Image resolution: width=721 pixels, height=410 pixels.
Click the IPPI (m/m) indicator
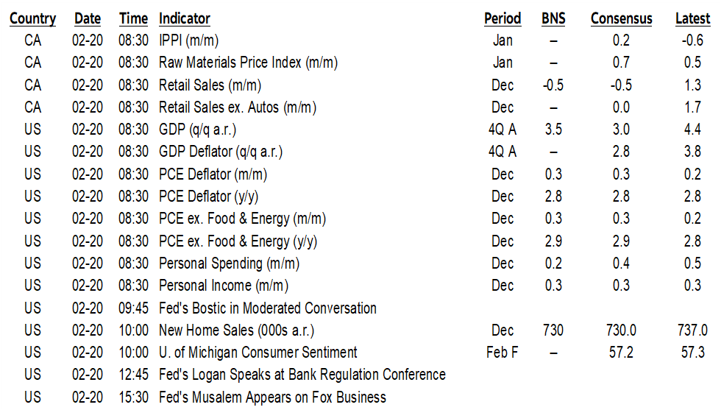[188, 40]
